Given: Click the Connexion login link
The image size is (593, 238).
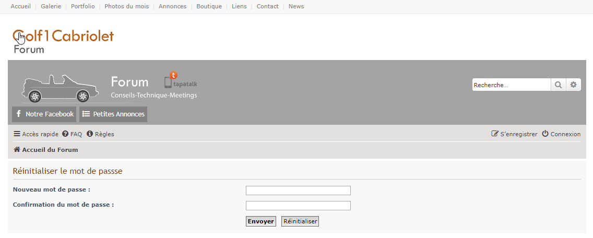Looking at the screenshot, I should point(561,134).
